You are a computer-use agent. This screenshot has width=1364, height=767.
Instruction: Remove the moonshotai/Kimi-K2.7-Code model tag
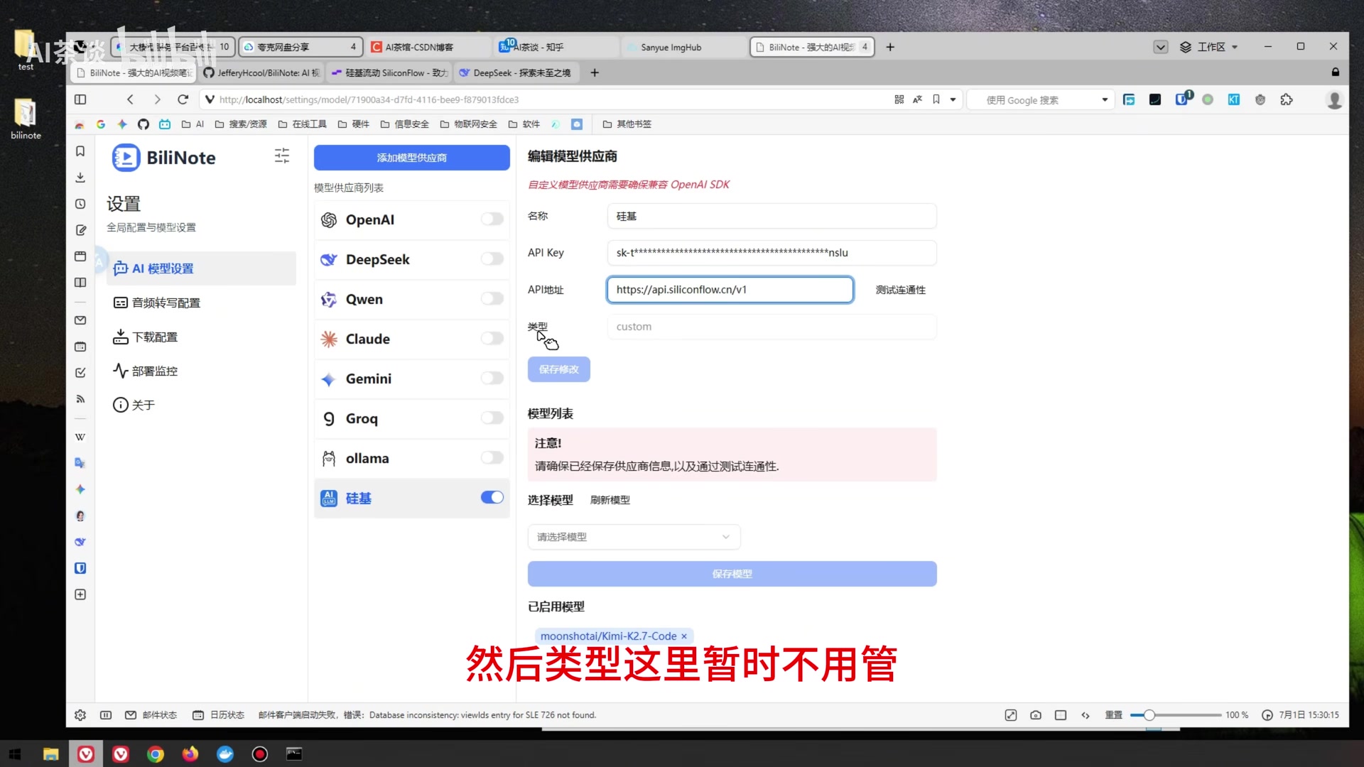click(x=684, y=636)
